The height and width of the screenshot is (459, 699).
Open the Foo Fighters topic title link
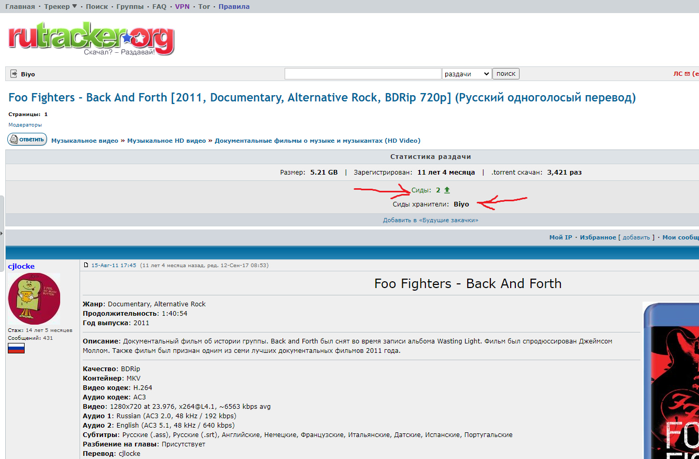(322, 97)
